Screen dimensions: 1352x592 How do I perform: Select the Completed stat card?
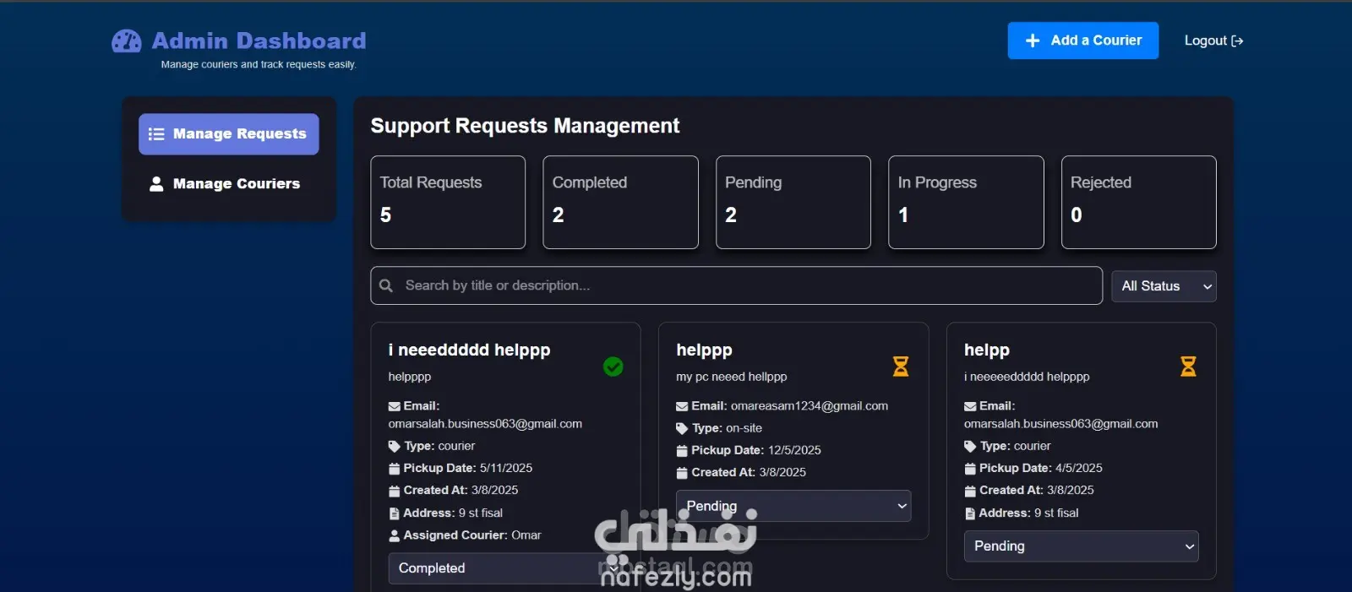620,202
